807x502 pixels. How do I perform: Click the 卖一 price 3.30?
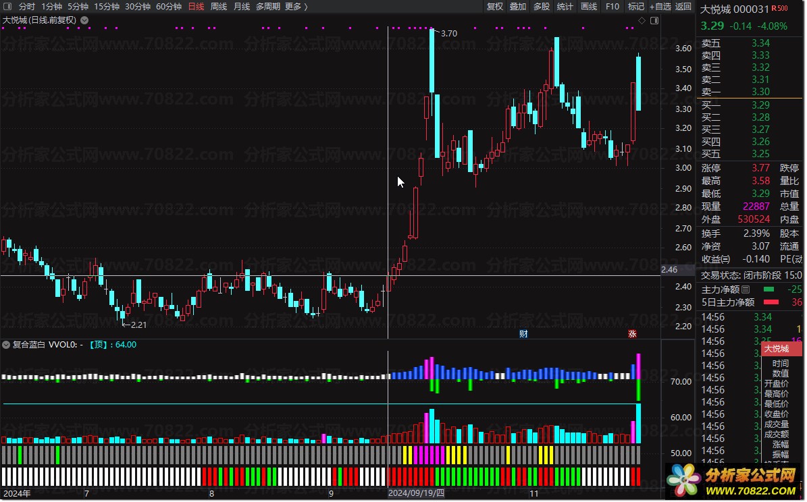760,92
